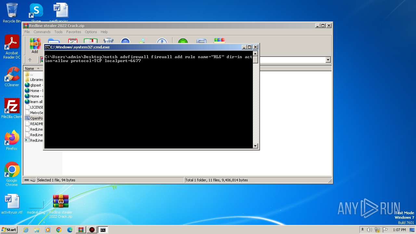This screenshot has width=416, height=234.
Task: Minimize the cmd.exe window
Action: [x=244, y=47]
